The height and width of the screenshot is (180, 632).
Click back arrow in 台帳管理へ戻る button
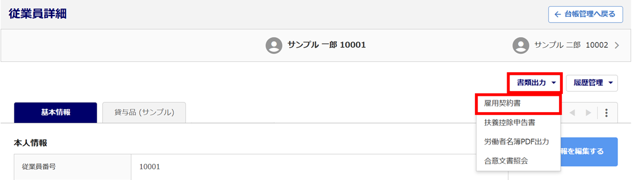(x=557, y=14)
